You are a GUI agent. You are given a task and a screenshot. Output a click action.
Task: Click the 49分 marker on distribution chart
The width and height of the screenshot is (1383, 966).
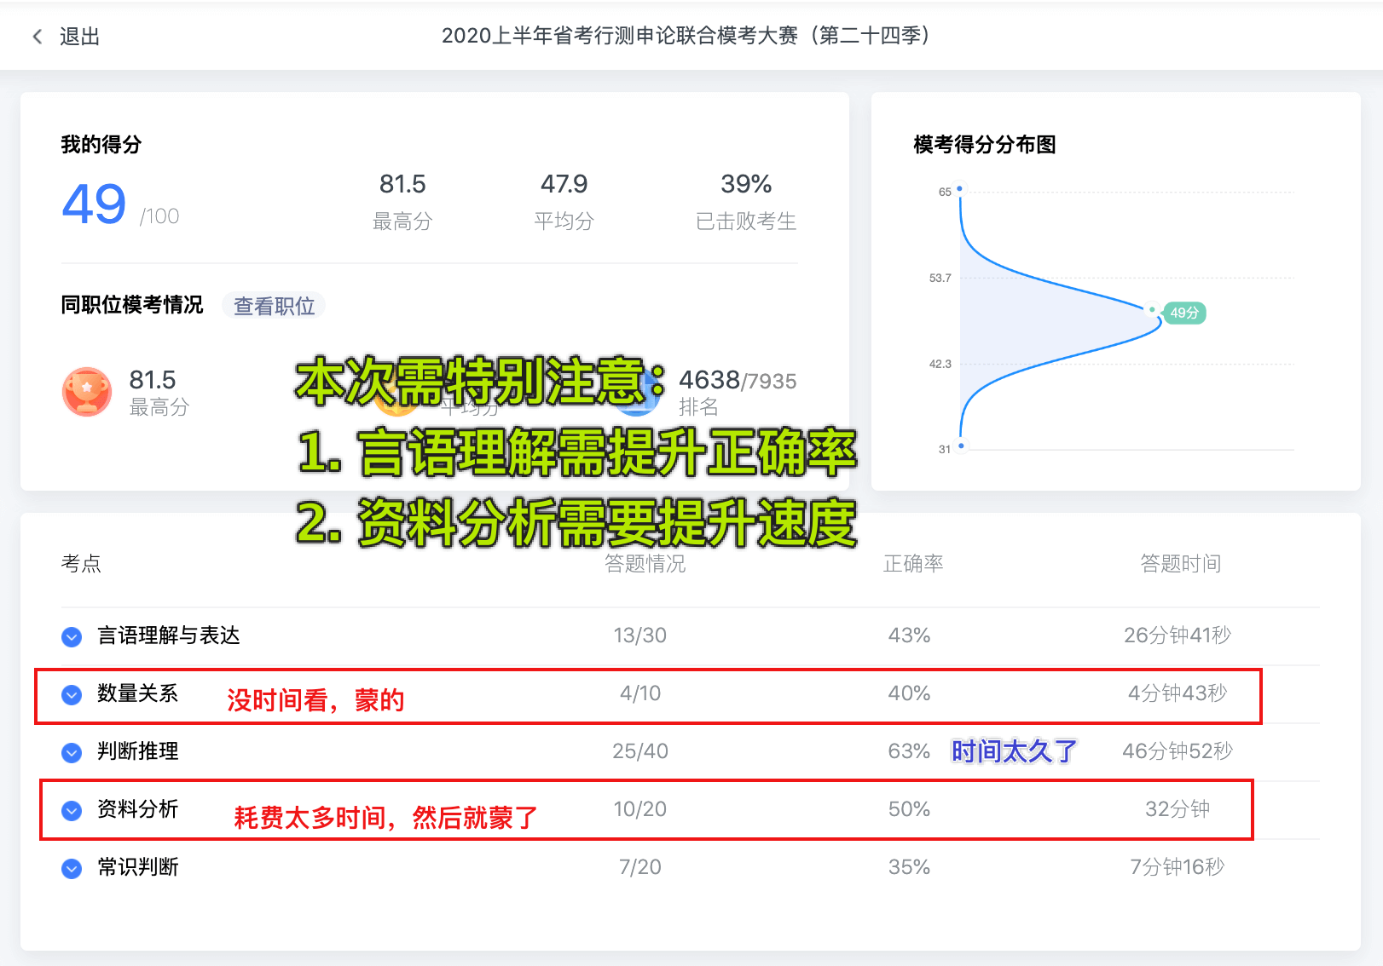(1183, 313)
